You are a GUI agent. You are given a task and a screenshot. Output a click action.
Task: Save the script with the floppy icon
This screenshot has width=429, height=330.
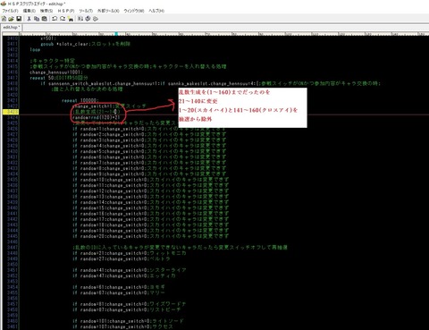pos(19,19)
